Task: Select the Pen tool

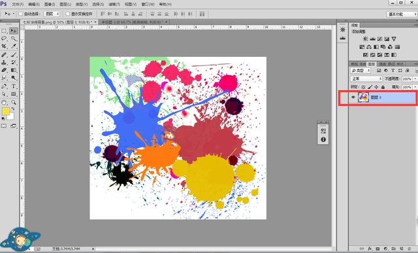Action: (4, 86)
